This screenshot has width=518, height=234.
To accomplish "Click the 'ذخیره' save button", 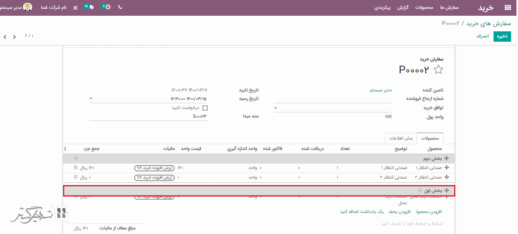I will pos(502,36).
